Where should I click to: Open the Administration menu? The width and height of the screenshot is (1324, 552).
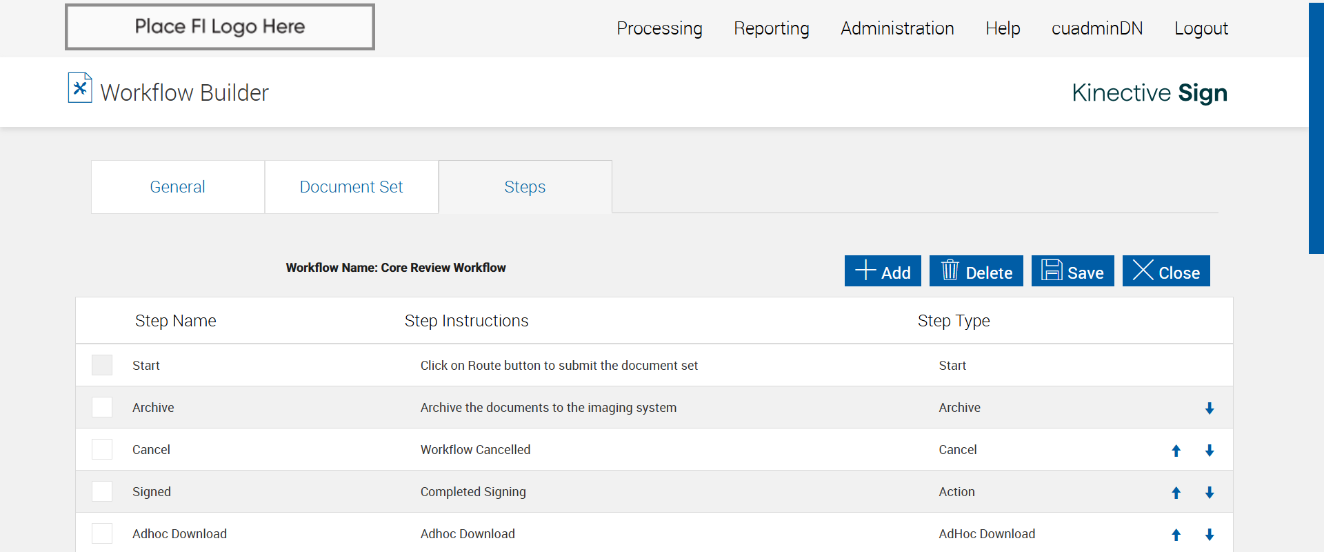pos(897,28)
